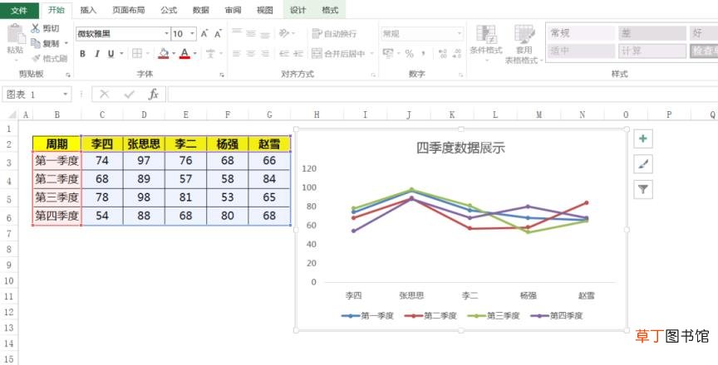Apply the 适中 (Neutral) cell style
718x365 pixels.
point(581,51)
